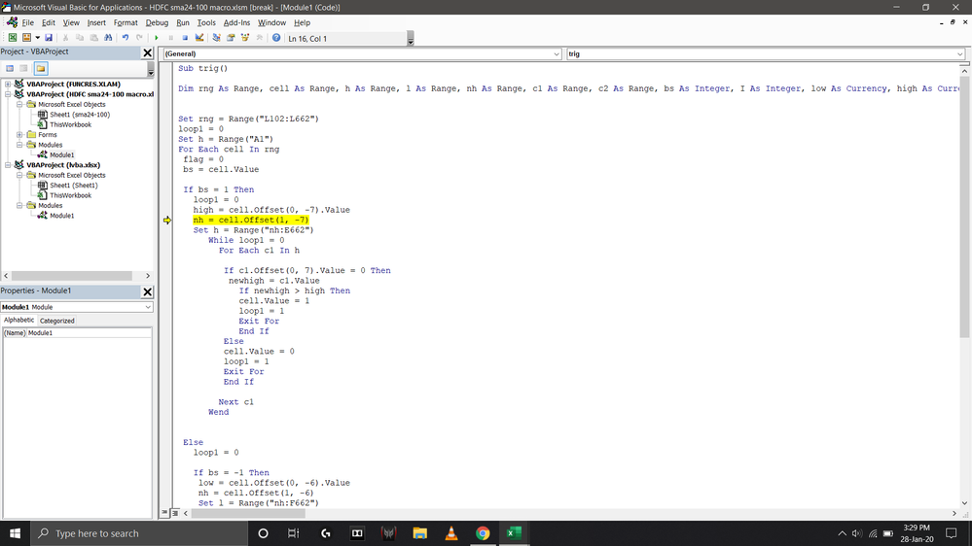Open Excel from the taskbar

click(514, 533)
